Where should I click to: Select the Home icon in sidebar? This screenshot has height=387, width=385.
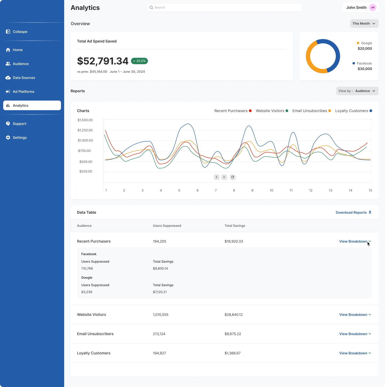(x=8, y=50)
